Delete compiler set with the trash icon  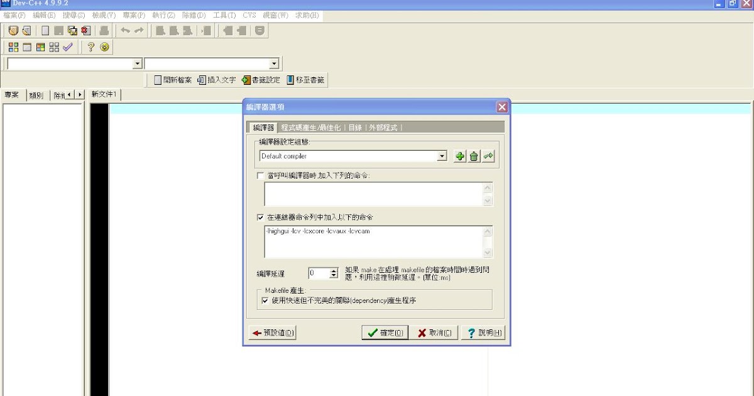click(x=474, y=157)
